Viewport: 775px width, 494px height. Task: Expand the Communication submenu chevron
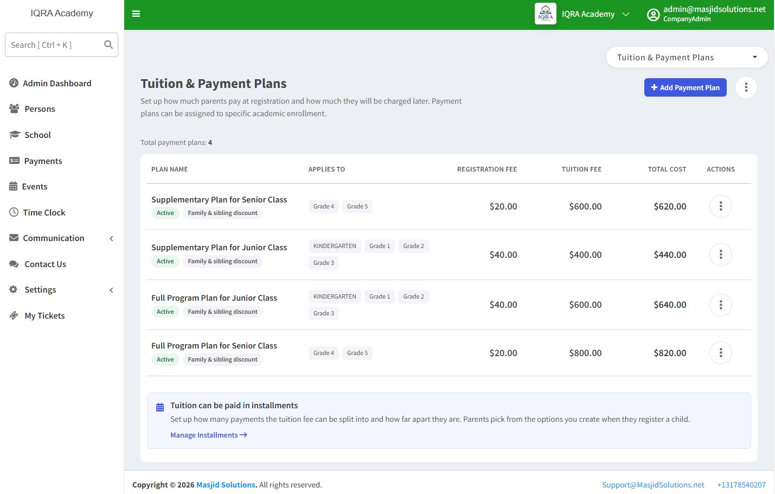111,238
